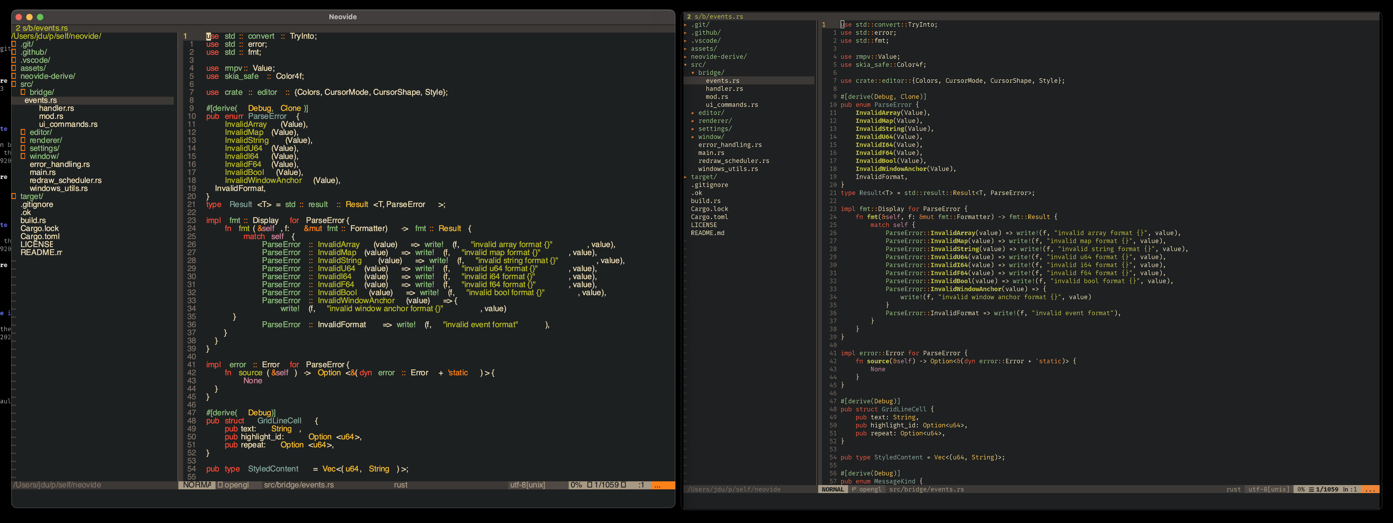Viewport: 1393px width, 523px height.
Task: Click the box icon beside .git/ in Neovide
Action: point(14,44)
